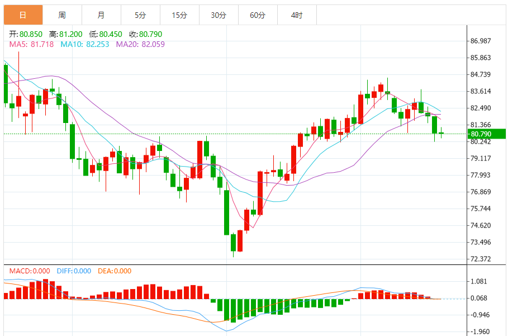
Task: Click the 73.496 price axis label
Action: click(481, 243)
